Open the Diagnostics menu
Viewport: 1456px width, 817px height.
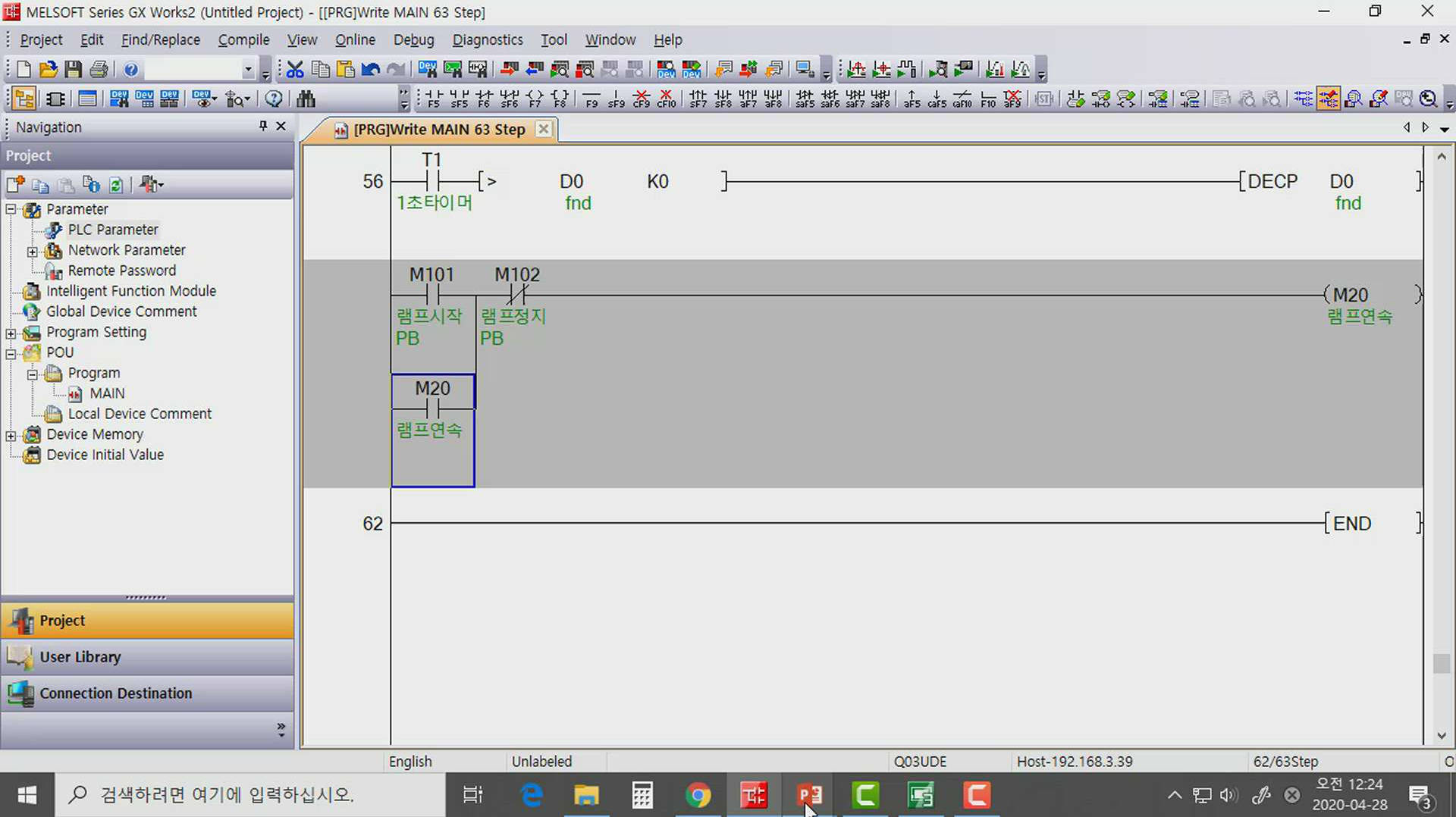488,39
